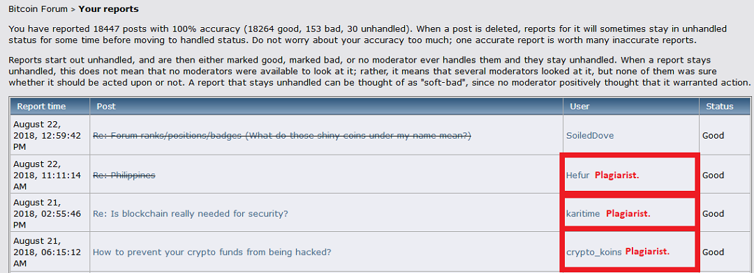Click August 22 12:59:42 PM report time
Viewport: 754px width, 273px height.
click(x=47, y=136)
